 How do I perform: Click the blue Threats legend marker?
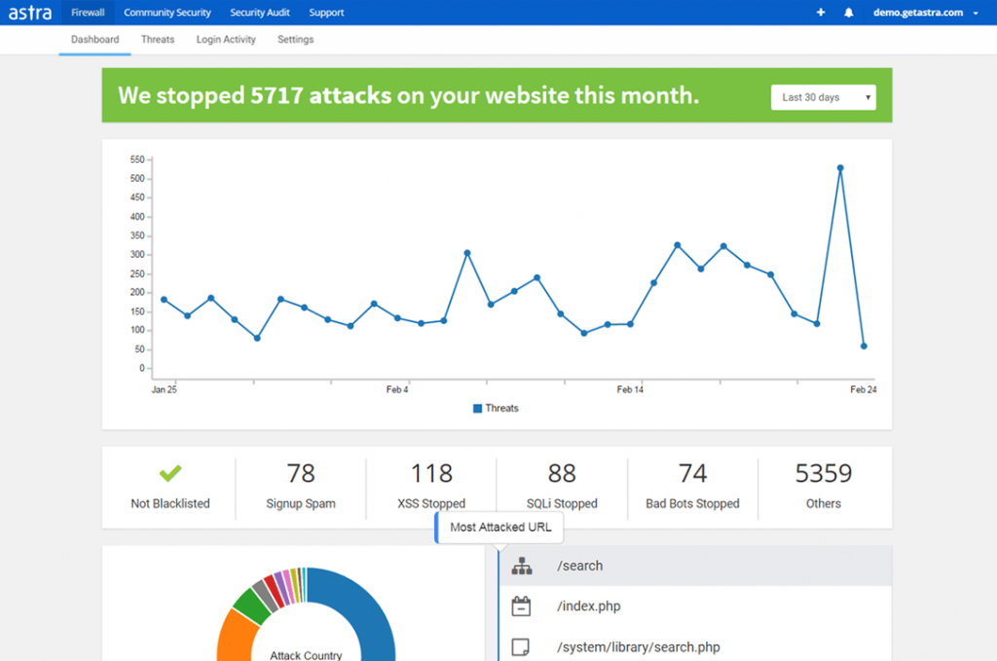[x=477, y=408]
